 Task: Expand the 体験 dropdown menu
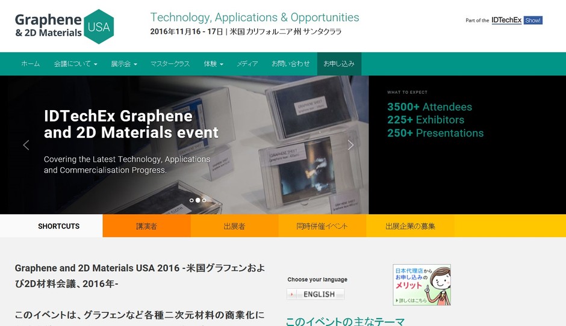click(x=213, y=64)
